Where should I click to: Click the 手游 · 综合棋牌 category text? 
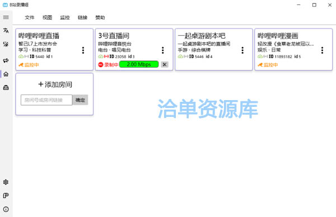pos(194,50)
